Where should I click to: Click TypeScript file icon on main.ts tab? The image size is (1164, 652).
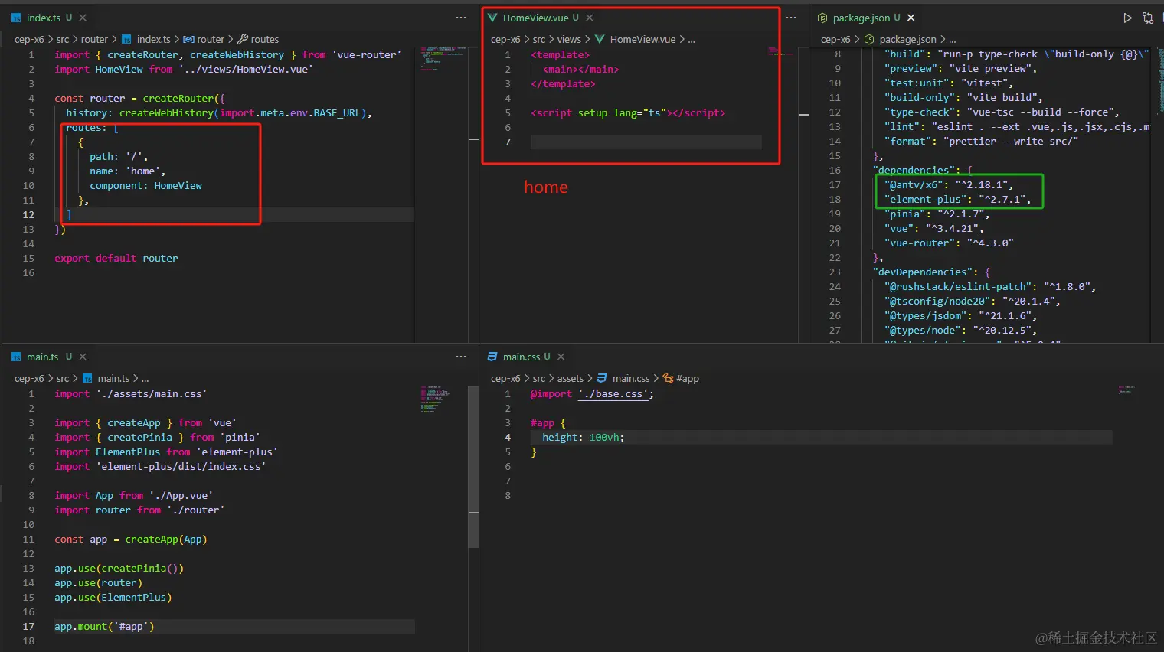pos(17,357)
